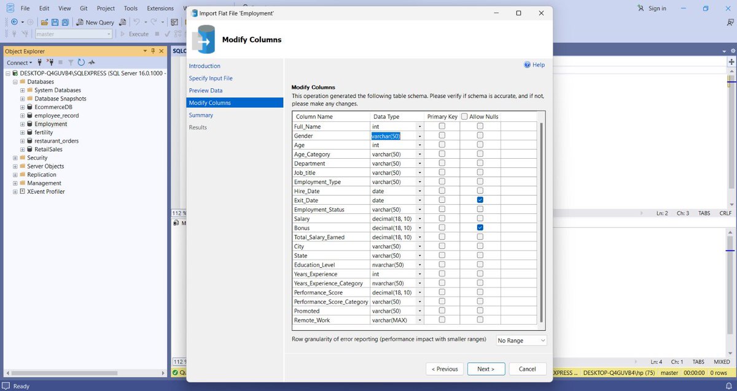Screen dimensions: 737x391
Task: Uncheck Allow Nulls for Exit_Date row
Action: pos(480,200)
